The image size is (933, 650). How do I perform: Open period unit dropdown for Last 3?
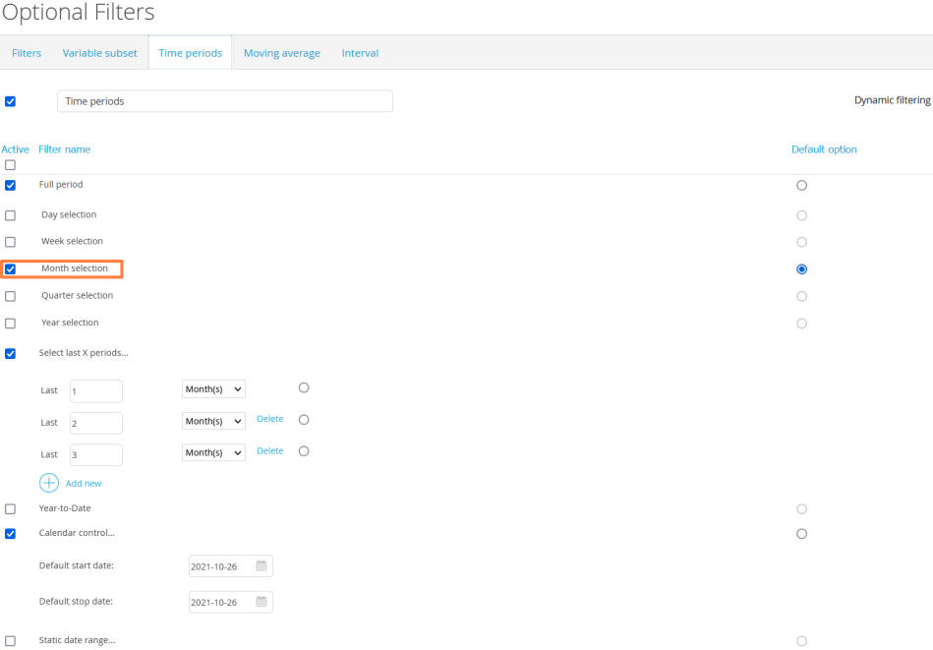coord(213,453)
